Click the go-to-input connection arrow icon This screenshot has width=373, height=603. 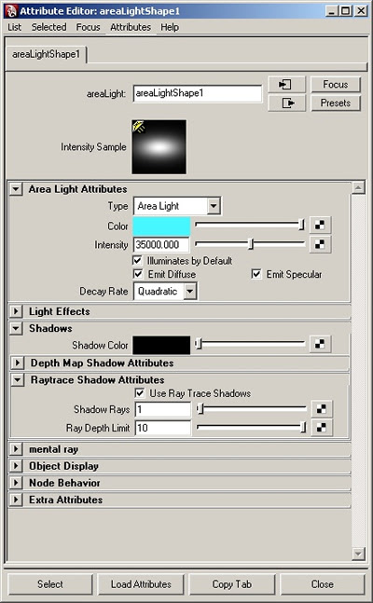point(286,84)
